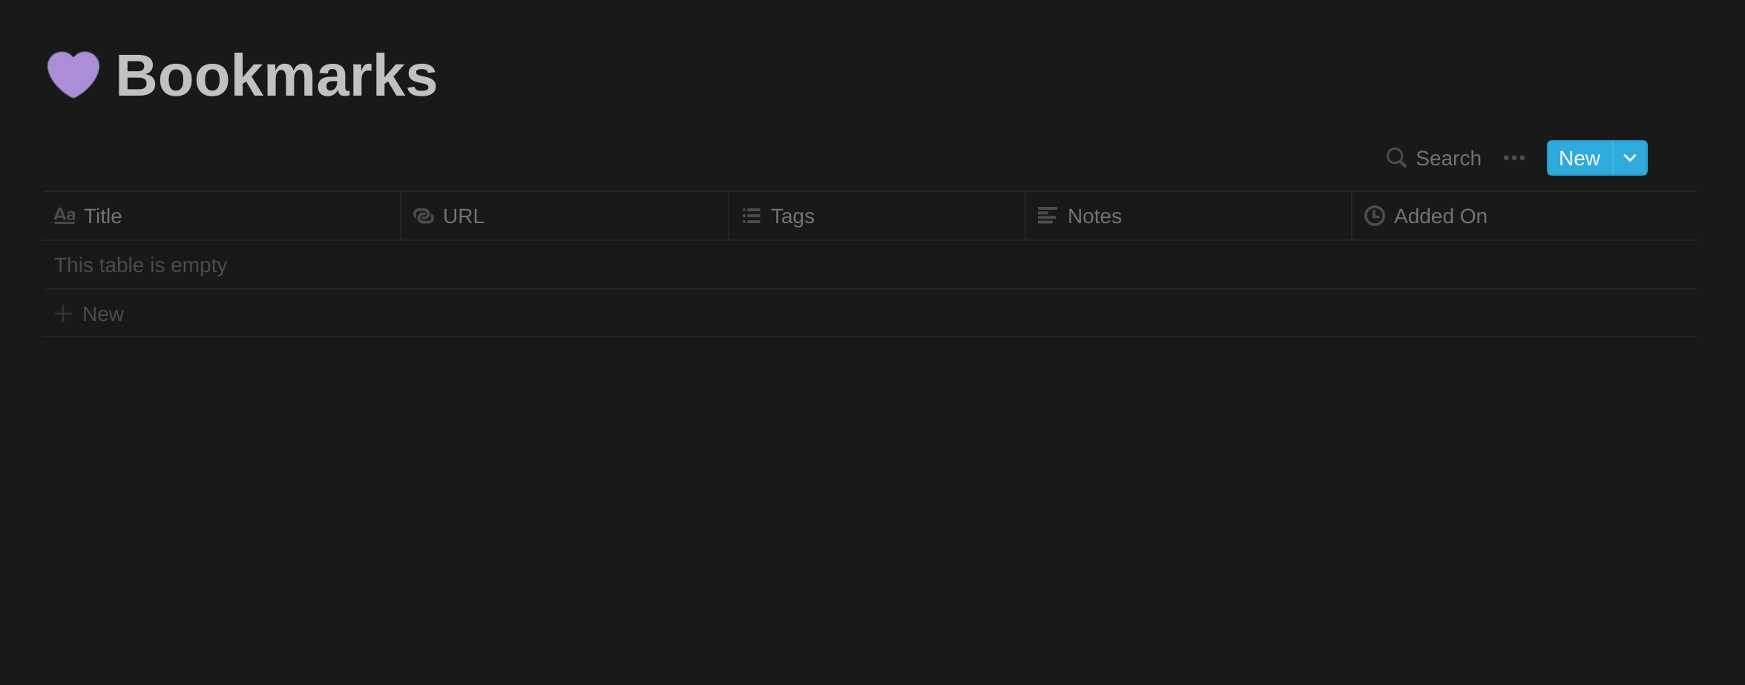The image size is (1745, 685).
Task: Click the empty table message row
Action: click(140, 265)
